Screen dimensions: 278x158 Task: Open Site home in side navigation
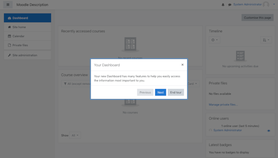[x=28, y=27]
